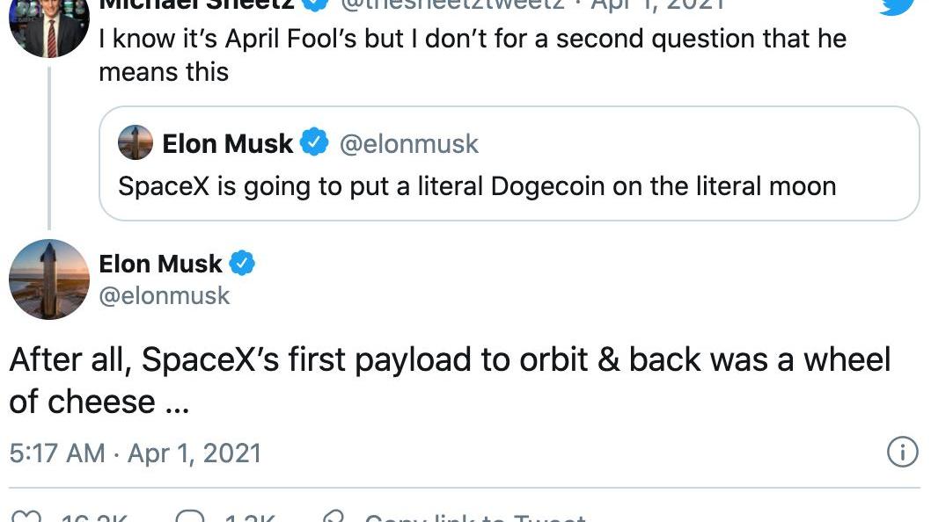Viewport: 931px width, 522px height.
Task: Click Michael Sheetz's verified badge
Action: (x=316, y=4)
